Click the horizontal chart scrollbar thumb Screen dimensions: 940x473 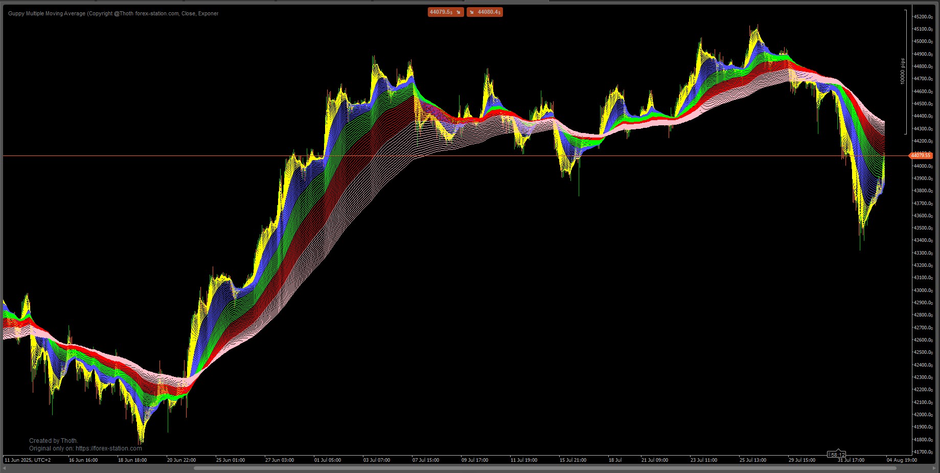(x=545, y=468)
